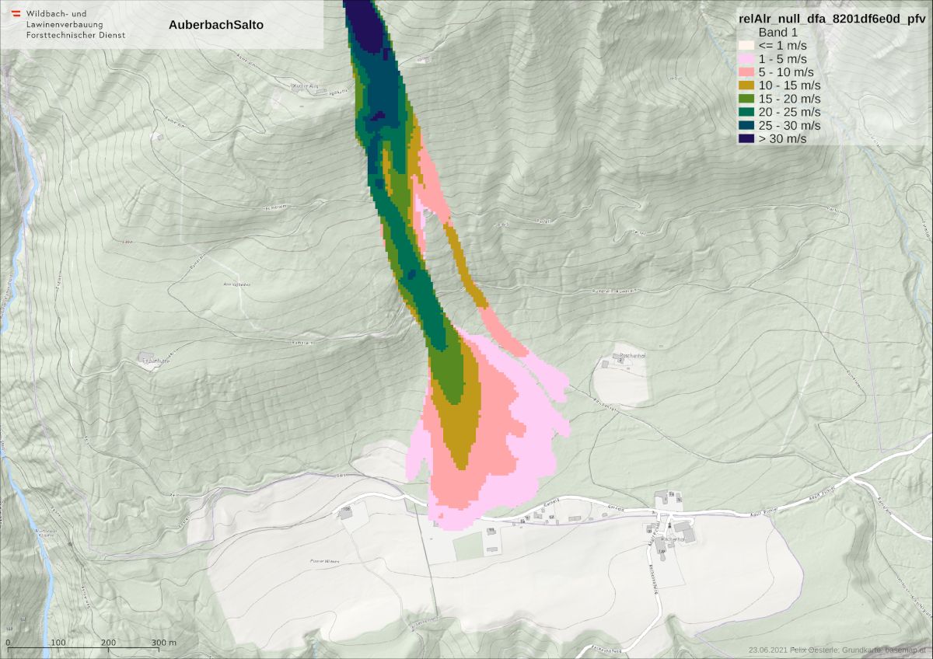Choose the 15 - 20 m/s green swatch
Viewport: 933px width, 659px height.
746,99
